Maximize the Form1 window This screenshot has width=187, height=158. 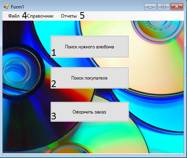click(x=164, y=7)
